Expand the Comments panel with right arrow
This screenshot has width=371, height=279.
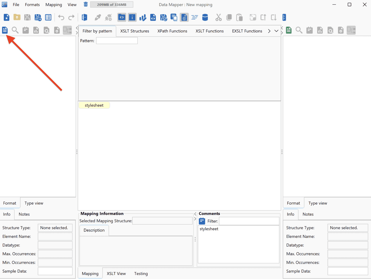[x=195, y=219]
